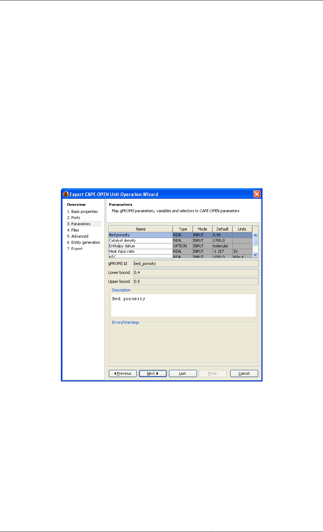This screenshot has width=323, height=532.
Task: Go to the Ports step
Action: (73, 218)
